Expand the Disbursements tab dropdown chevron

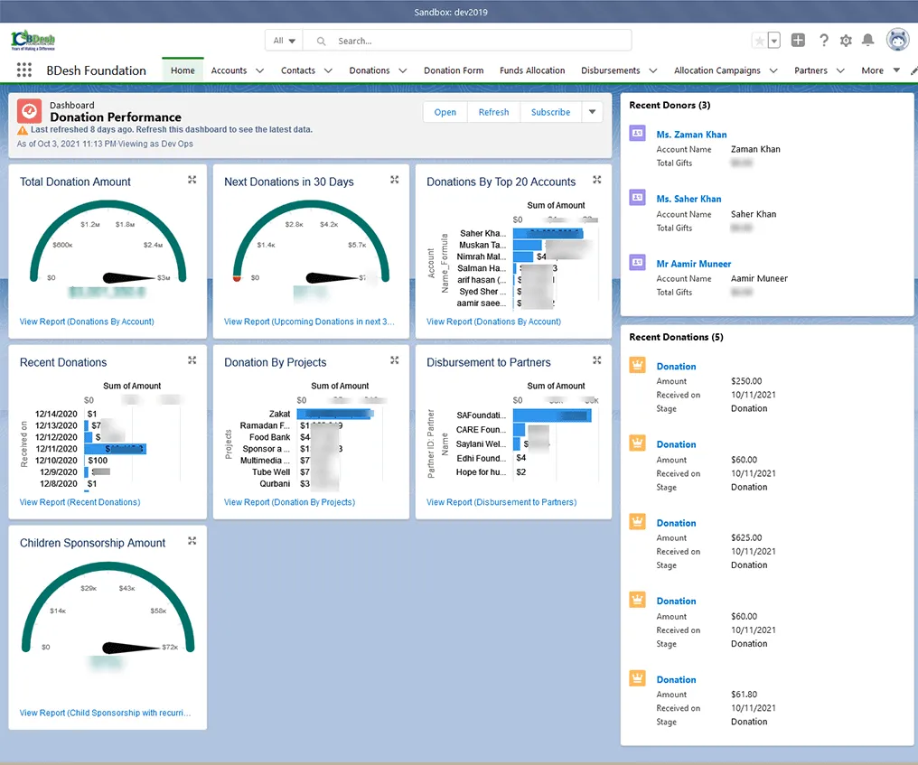[x=653, y=70]
